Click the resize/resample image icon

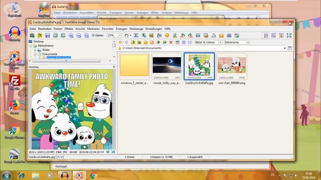coord(144,35)
